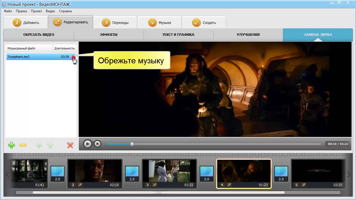Open the Видео menu
The image size is (356, 200).
click(50, 11)
